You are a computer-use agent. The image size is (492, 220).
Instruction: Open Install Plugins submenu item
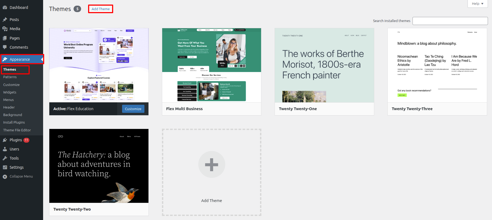coord(14,122)
